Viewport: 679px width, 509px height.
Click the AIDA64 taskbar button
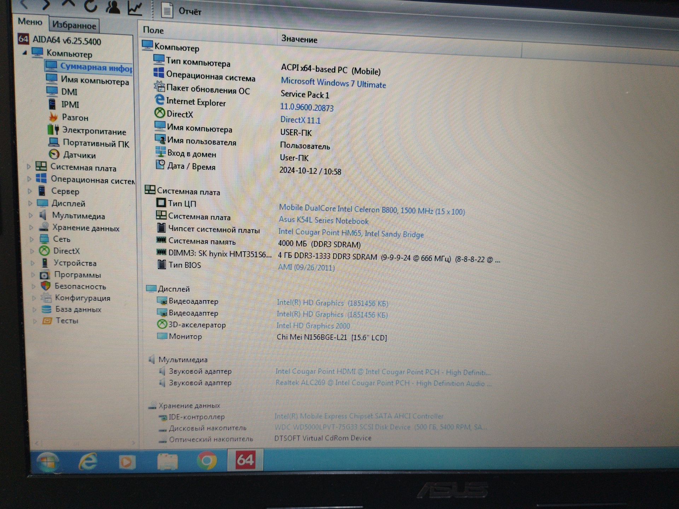click(245, 460)
